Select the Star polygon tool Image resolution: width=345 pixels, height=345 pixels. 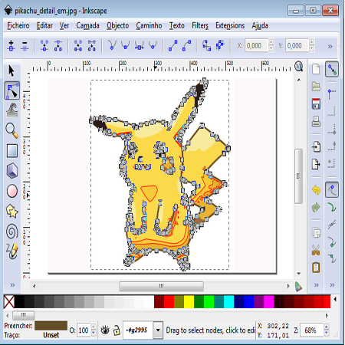click(x=11, y=211)
